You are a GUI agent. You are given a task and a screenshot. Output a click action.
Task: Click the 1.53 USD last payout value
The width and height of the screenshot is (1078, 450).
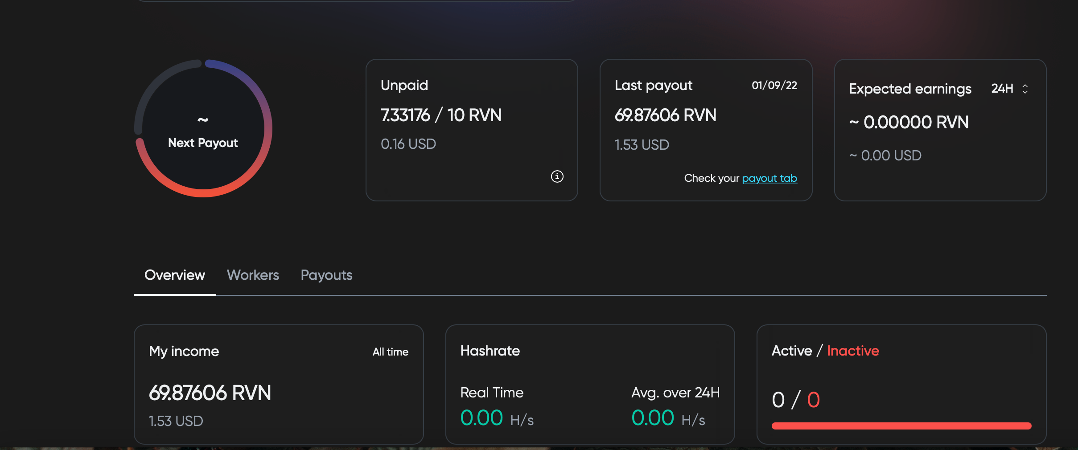click(x=642, y=145)
